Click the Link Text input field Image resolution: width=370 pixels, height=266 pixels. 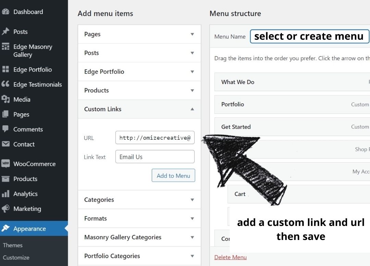pyautogui.click(x=155, y=156)
